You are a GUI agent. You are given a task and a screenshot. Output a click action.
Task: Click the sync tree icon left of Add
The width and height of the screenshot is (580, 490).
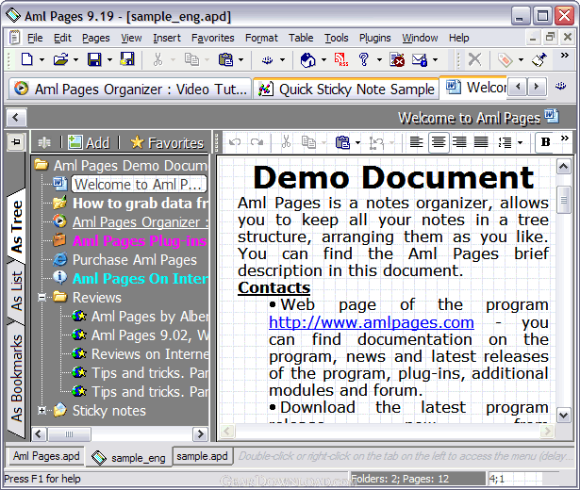pyautogui.click(x=44, y=142)
